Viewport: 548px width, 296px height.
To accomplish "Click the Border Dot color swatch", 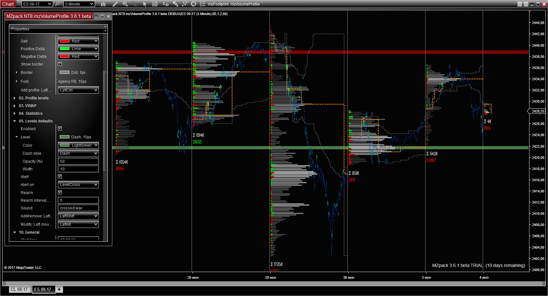I will [x=65, y=73].
